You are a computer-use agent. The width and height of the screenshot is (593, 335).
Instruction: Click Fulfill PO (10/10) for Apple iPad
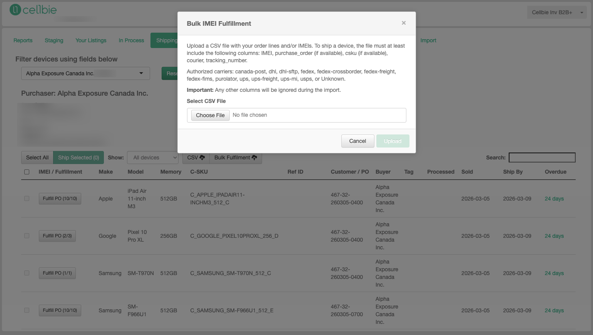tap(60, 199)
